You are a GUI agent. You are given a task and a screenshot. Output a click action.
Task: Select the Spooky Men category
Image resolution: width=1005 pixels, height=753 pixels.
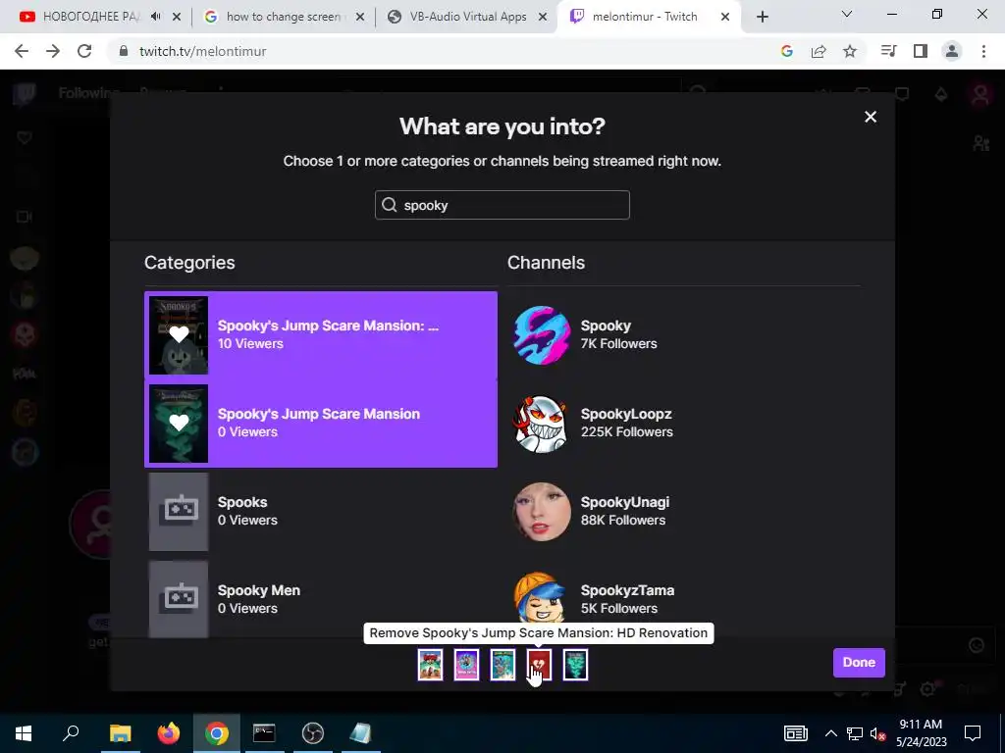321,599
